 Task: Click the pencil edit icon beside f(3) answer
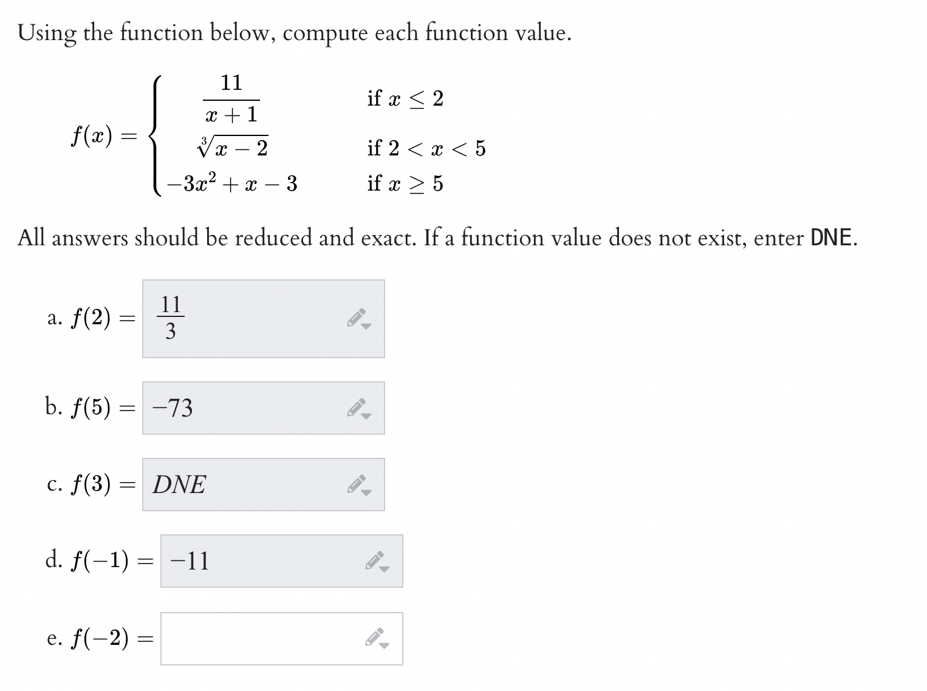(356, 483)
